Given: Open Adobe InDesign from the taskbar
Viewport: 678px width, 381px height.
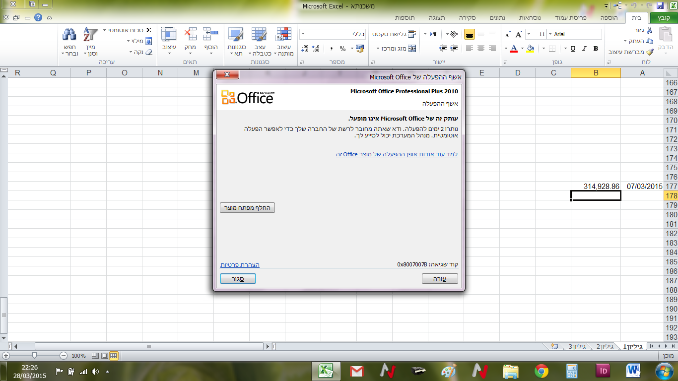Looking at the screenshot, I should click(x=603, y=371).
